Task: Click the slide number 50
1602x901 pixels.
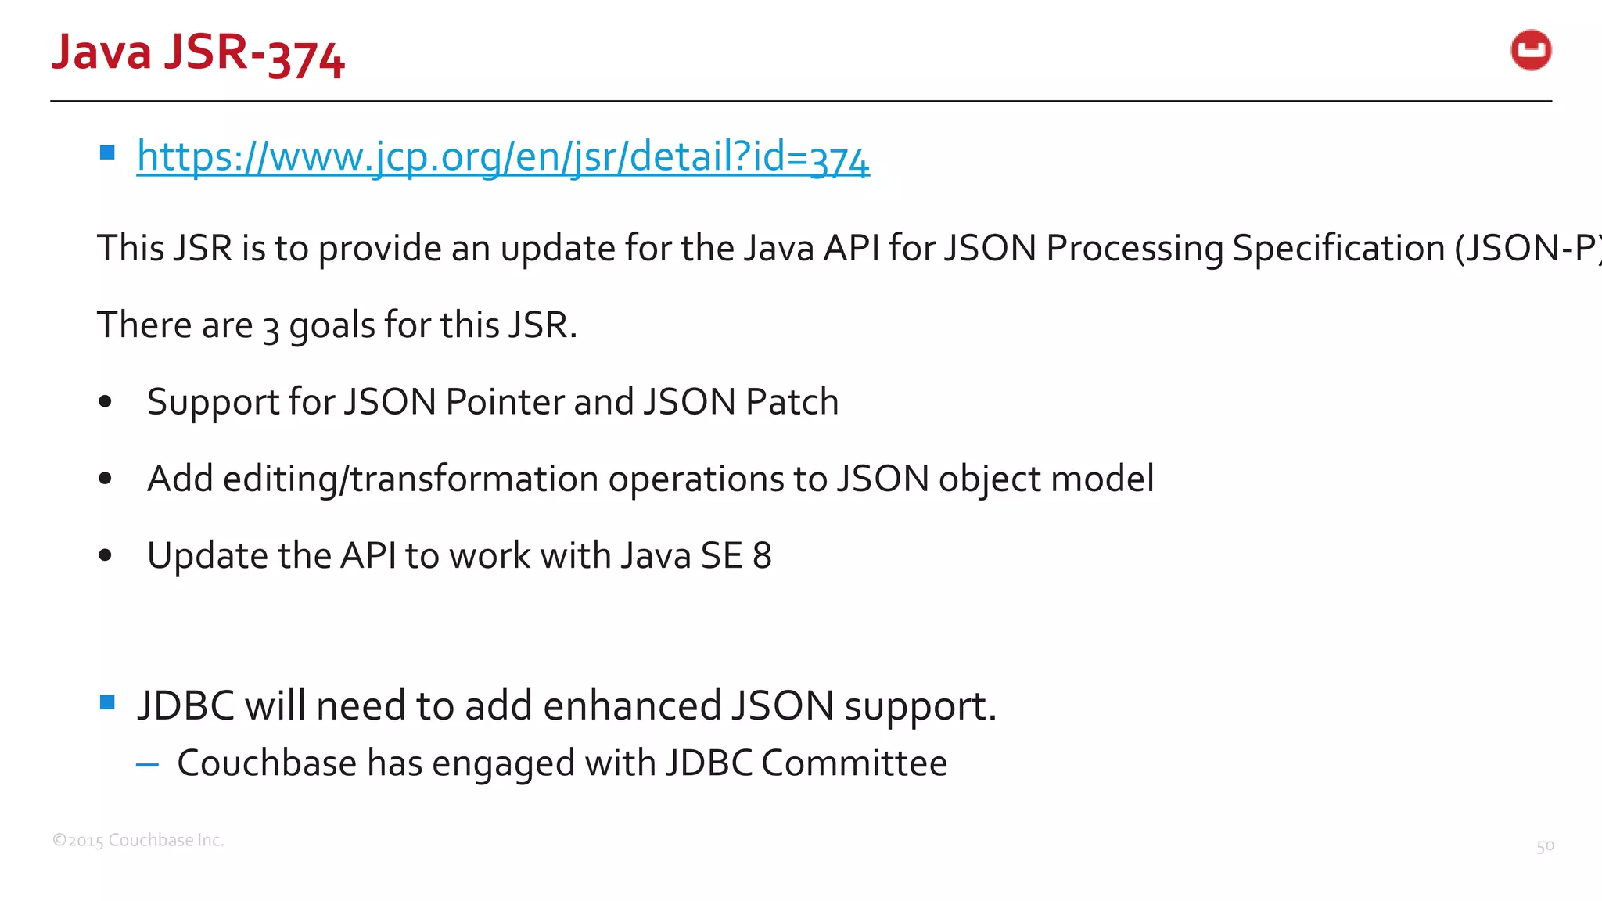Action: click(1545, 845)
